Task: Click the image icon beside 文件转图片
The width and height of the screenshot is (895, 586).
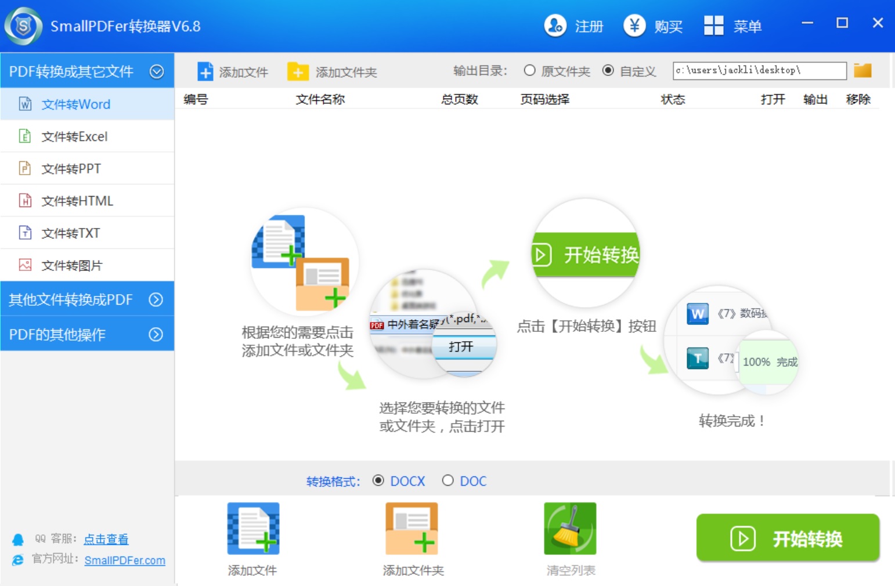Action: [x=25, y=265]
